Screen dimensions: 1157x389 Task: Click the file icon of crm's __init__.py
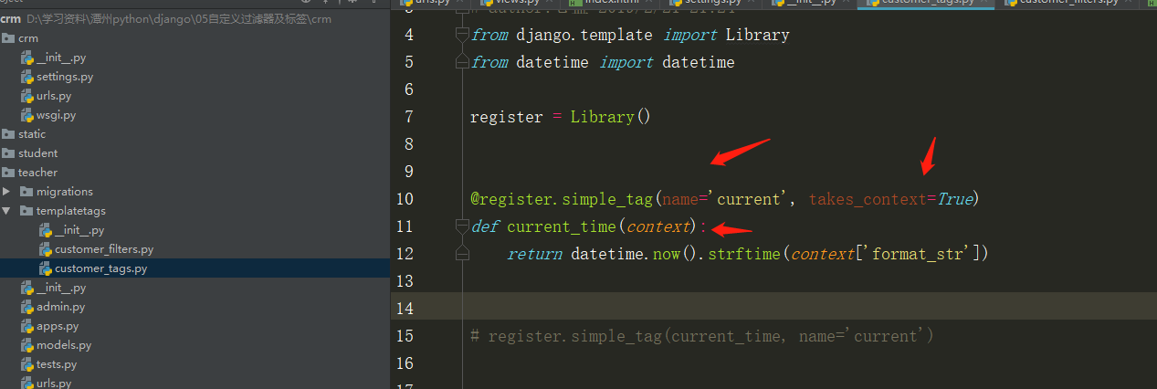[27, 58]
